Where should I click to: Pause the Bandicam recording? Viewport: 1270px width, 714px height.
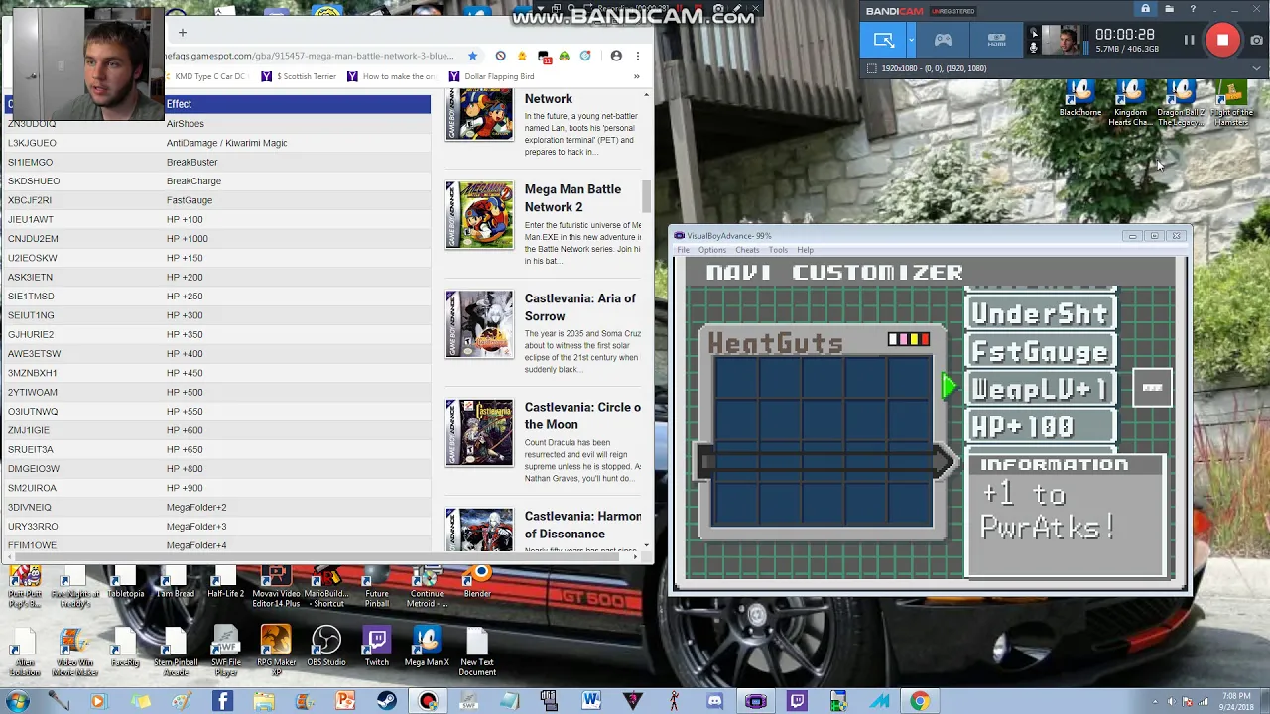pos(1189,40)
